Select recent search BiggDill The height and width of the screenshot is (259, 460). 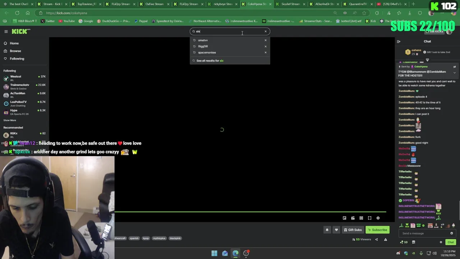click(203, 46)
